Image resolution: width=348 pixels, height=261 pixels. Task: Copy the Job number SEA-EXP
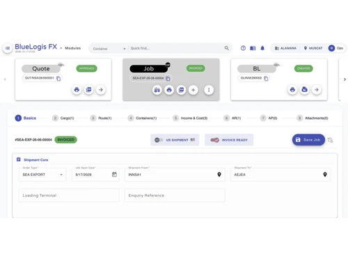[168, 79]
